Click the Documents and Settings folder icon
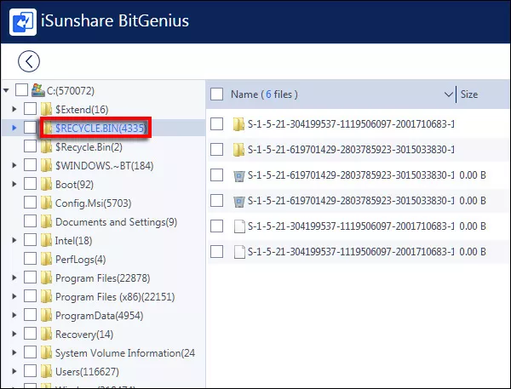 pyautogui.click(x=46, y=222)
